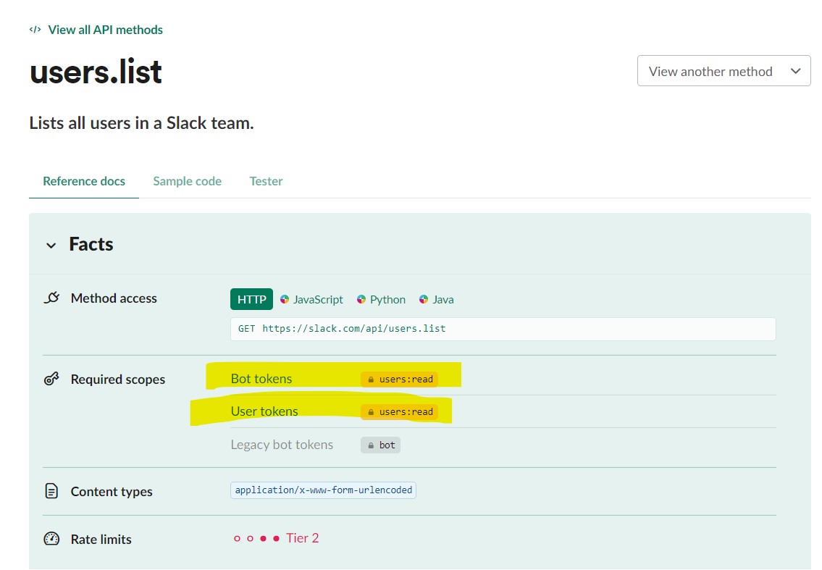
Task: Switch to the Reference docs tab
Action: (84, 182)
